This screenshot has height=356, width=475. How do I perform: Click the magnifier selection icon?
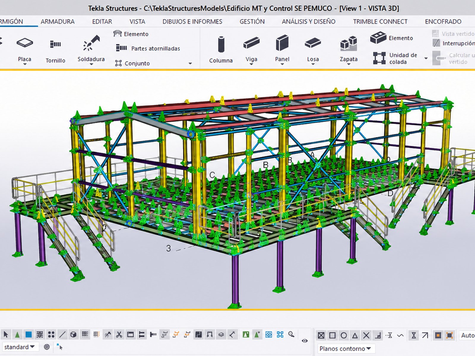292,335
